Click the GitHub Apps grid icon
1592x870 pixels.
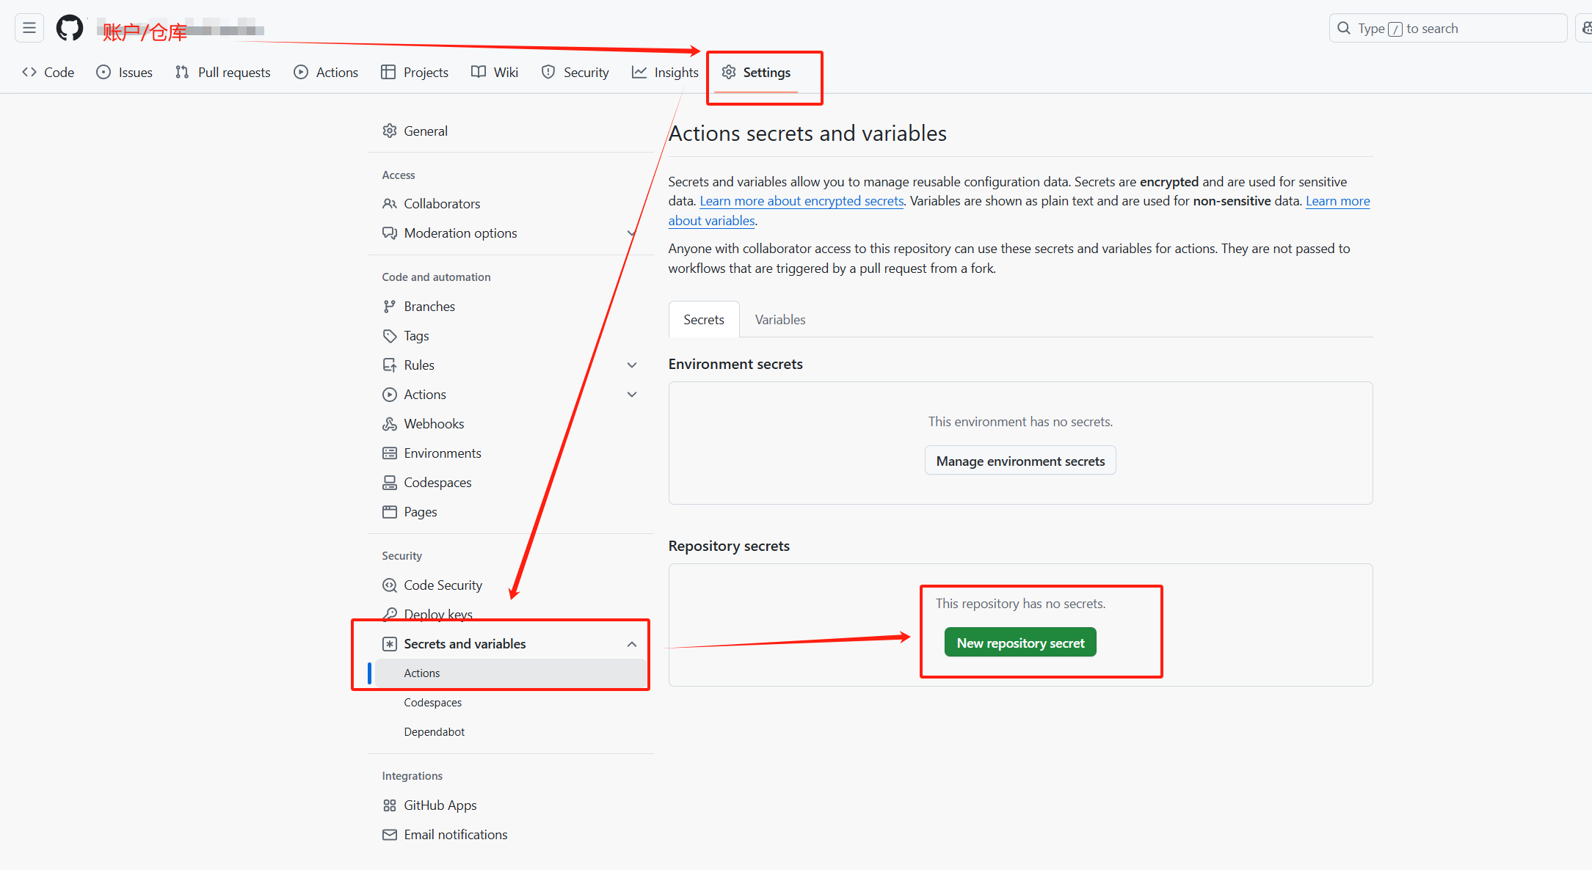click(x=389, y=805)
